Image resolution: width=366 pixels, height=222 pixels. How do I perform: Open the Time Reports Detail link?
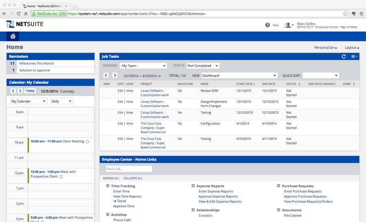pyautogui.click(x=121, y=201)
